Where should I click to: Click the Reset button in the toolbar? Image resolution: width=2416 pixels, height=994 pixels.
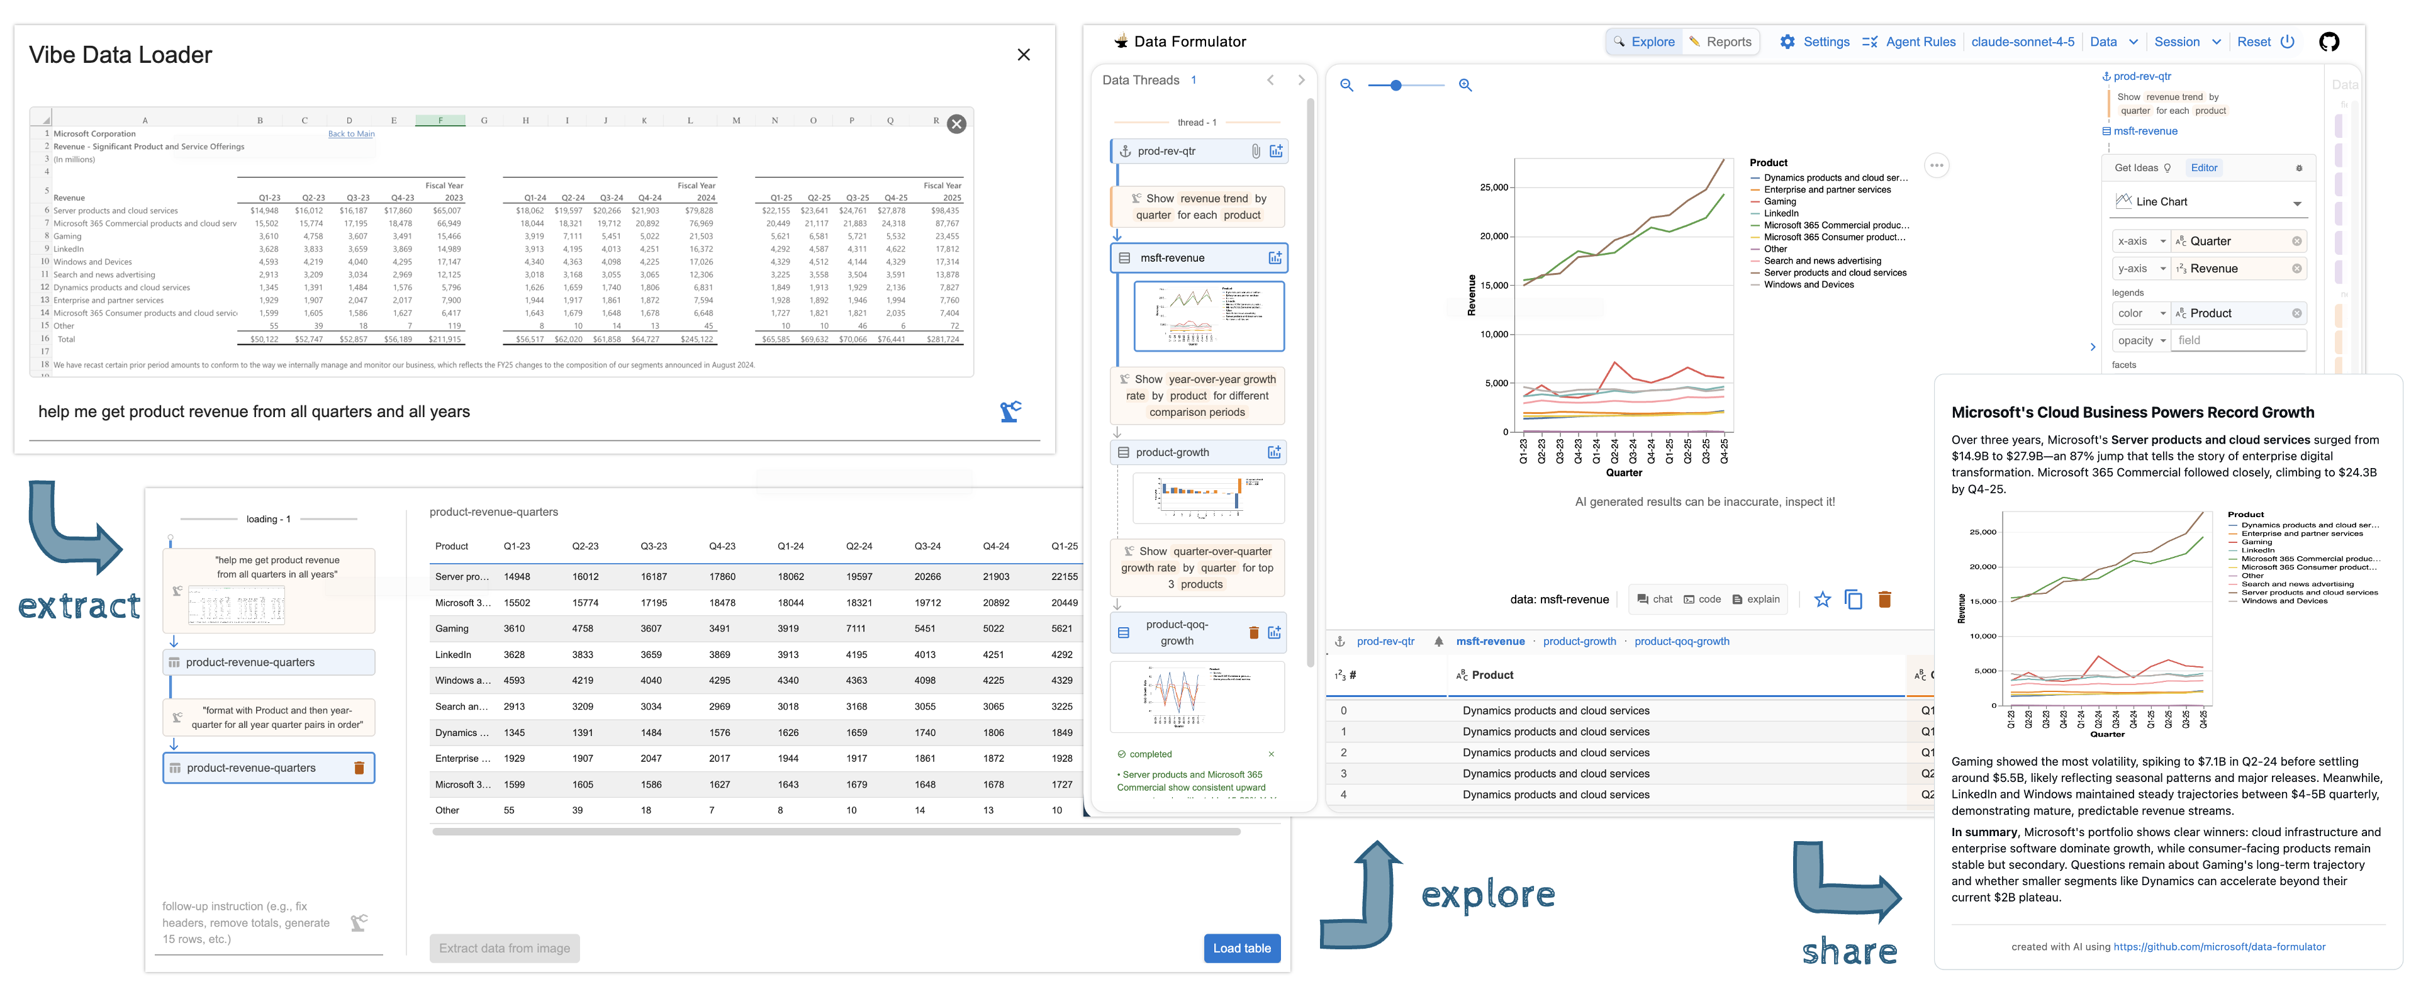(x=2255, y=42)
